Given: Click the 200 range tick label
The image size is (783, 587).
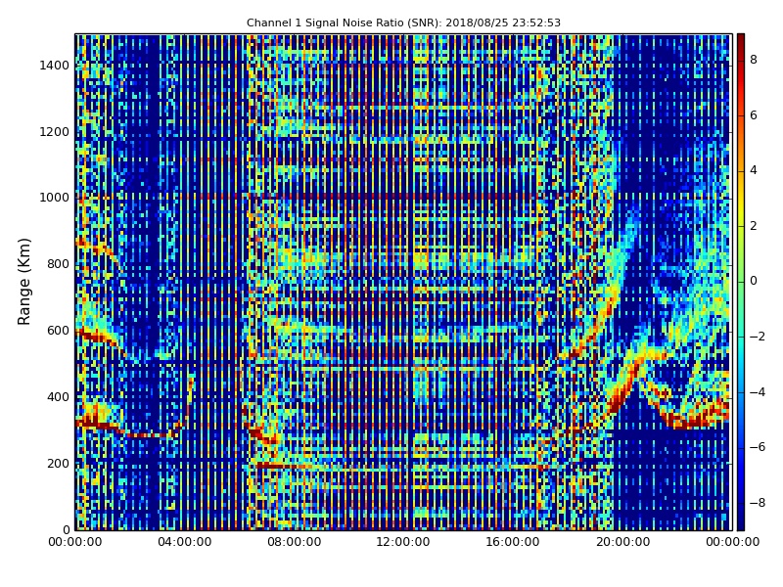Looking at the screenshot, I should pyautogui.click(x=58, y=463).
